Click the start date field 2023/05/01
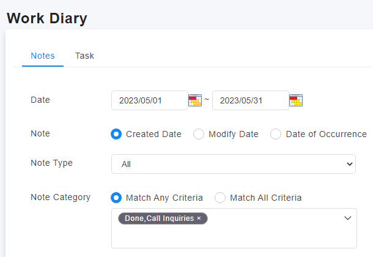373x257 pixels. pyautogui.click(x=150, y=100)
